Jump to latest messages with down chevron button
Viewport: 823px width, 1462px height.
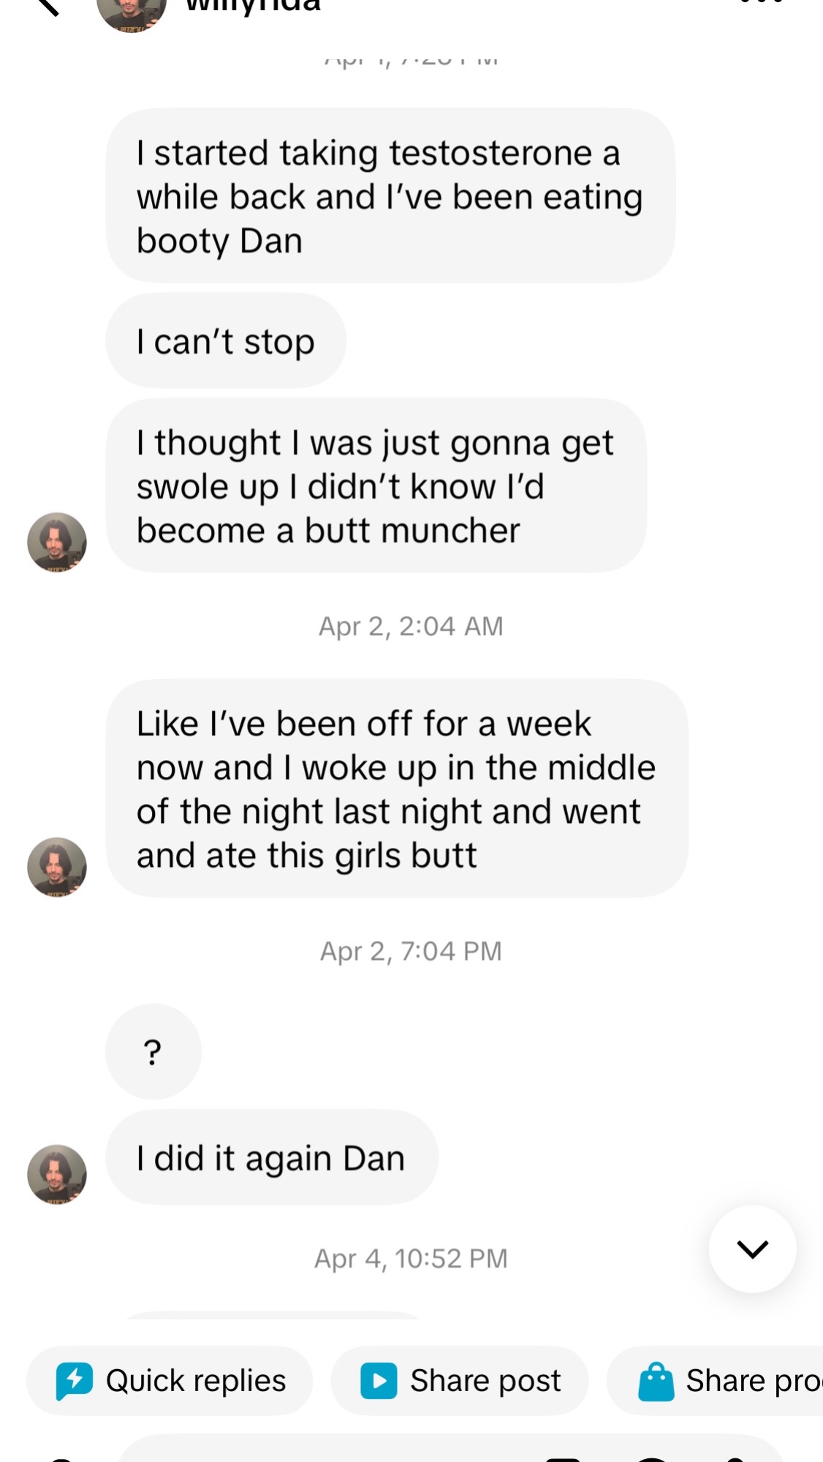[x=752, y=1249]
